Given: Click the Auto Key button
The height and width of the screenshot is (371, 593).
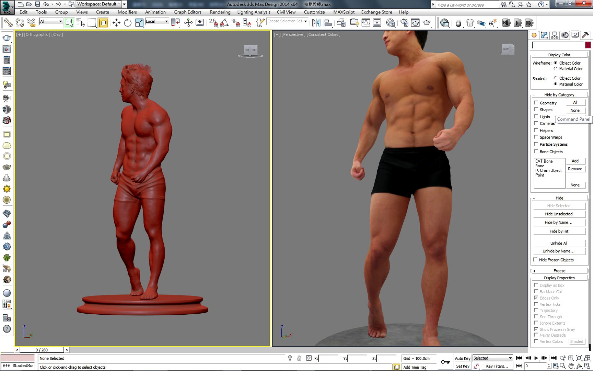Looking at the screenshot, I should 462,358.
